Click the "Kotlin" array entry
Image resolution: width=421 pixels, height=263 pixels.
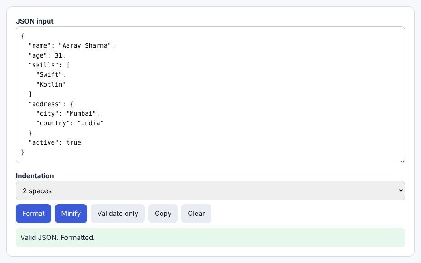pyautogui.click(x=51, y=84)
